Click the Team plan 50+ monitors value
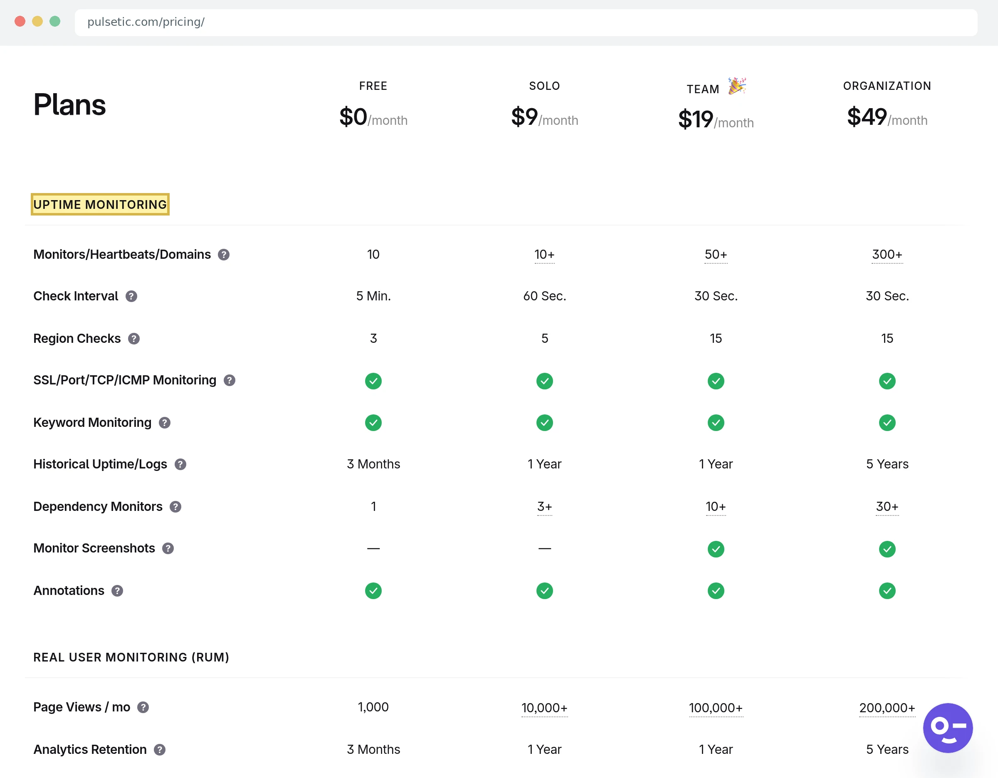The image size is (998, 778). pyautogui.click(x=716, y=255)
